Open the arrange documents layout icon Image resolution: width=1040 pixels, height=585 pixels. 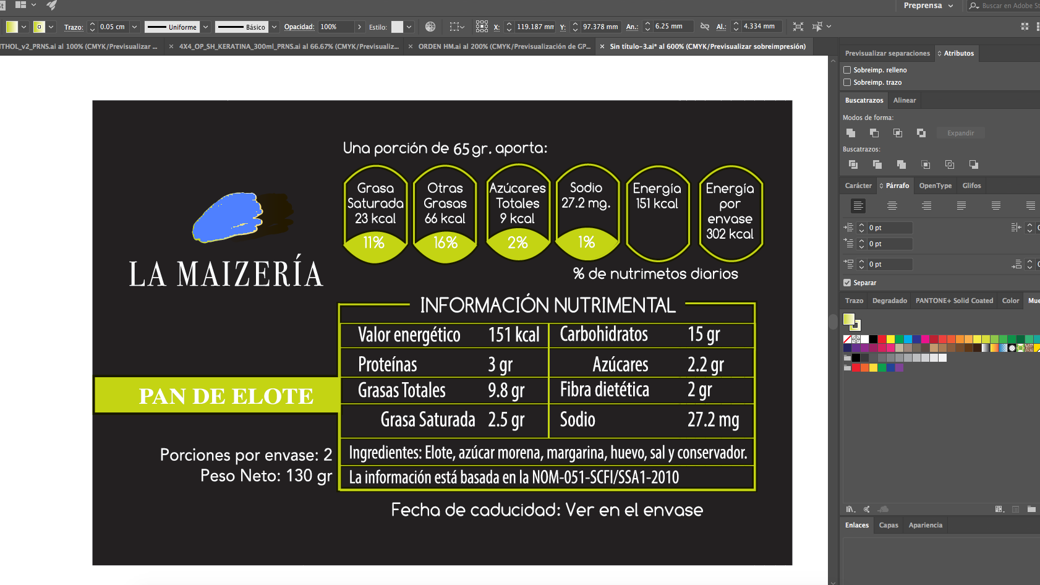[25, 5]
